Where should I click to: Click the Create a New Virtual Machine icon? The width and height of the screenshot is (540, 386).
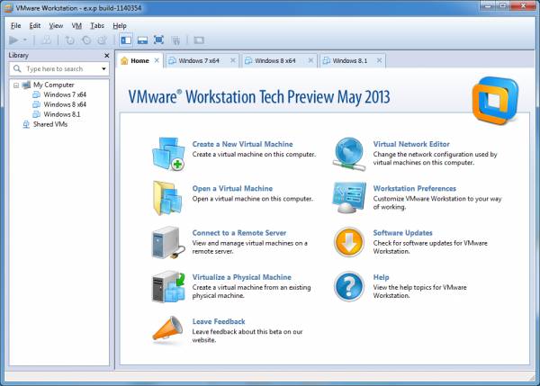(x=168, y=154)
